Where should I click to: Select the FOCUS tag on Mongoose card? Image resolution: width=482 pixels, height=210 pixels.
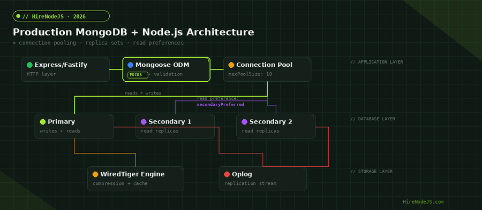138,75
